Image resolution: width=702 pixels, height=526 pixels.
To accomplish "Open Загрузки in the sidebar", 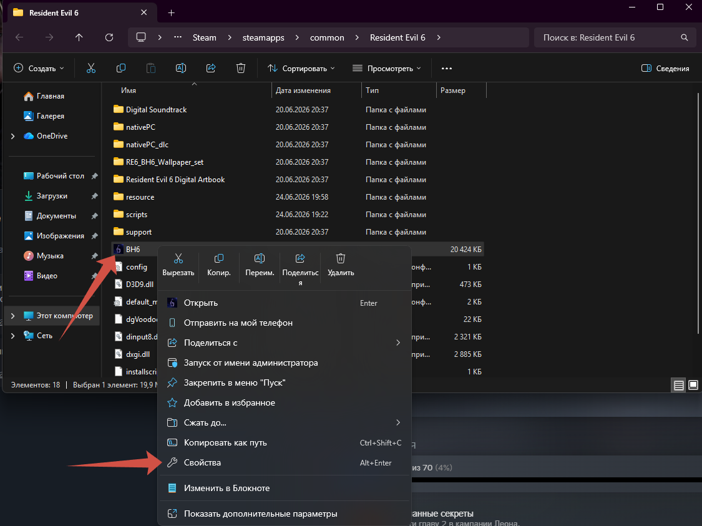I will [x=52, y=196].
